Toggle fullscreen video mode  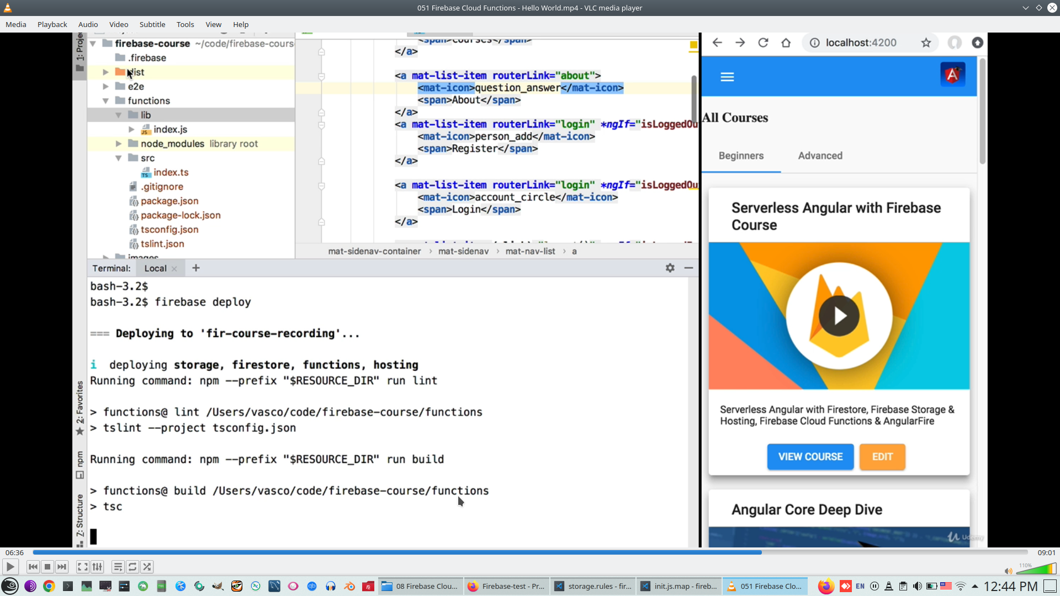(82, 567)
